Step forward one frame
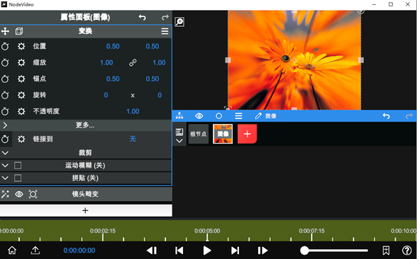Screen dimensions: 417x259 [x=262, y=251]
